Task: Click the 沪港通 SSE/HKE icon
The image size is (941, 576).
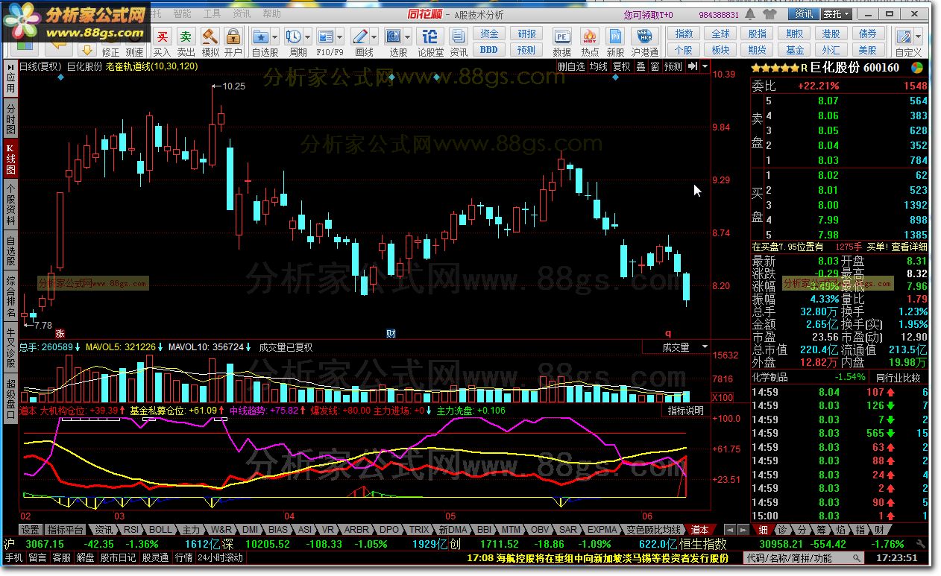Action: coord(644,37)
